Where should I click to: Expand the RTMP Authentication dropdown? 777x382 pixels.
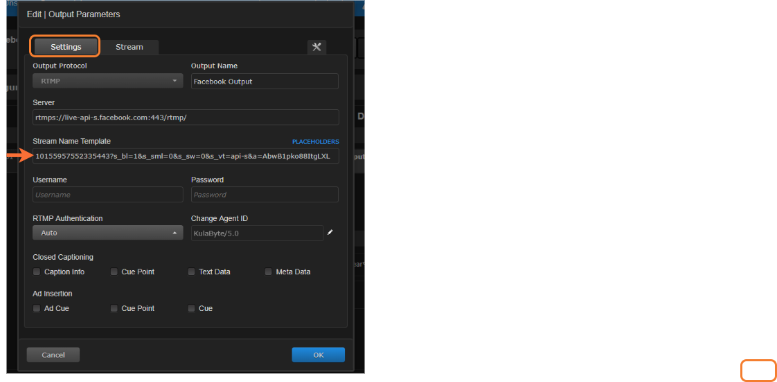107,233
